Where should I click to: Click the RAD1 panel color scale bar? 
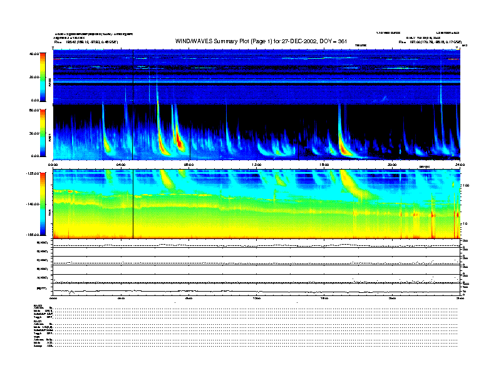tap(43, 133)
